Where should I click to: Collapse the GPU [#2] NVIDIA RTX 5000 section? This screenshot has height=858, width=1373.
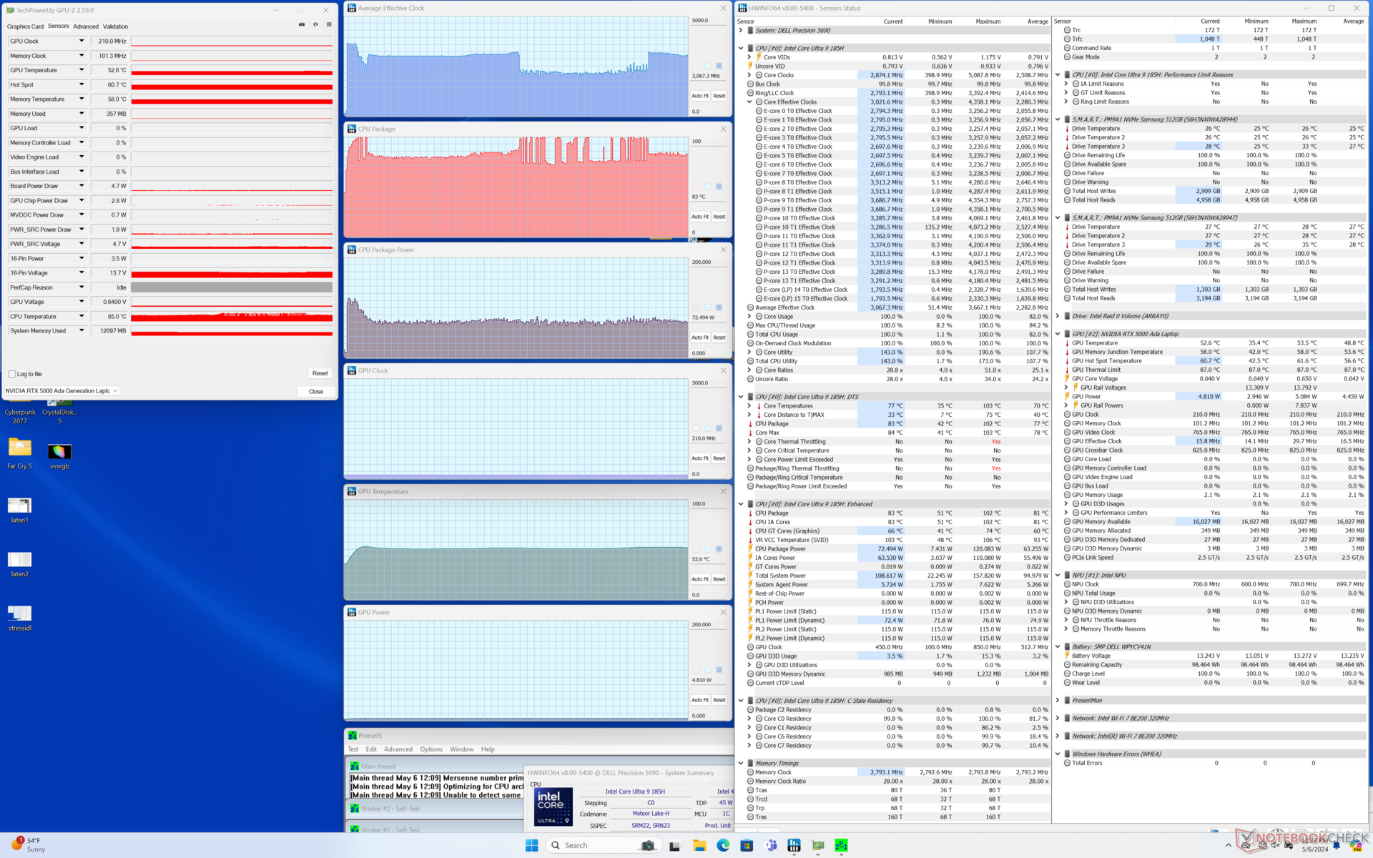[x=1058, y=334]
